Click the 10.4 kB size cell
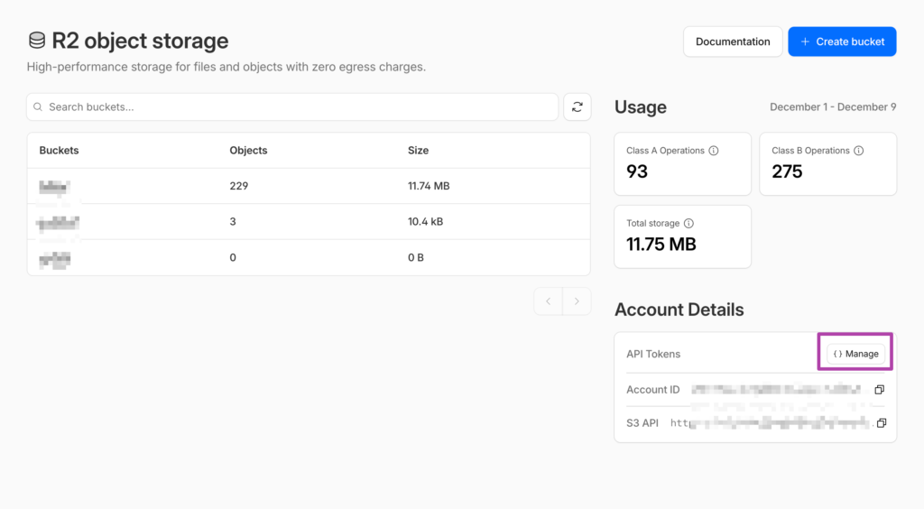924x509 pixels. pyautogui.click(x=426, y=221)
